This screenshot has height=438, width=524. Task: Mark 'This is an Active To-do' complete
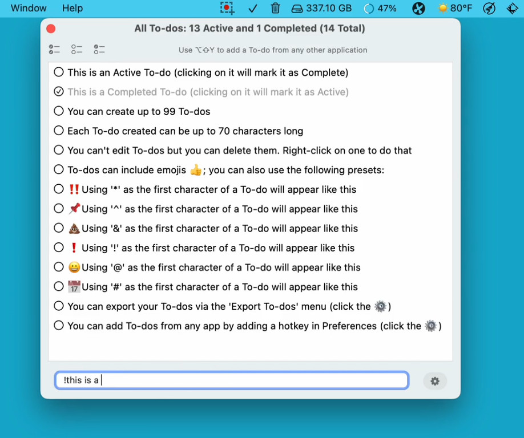(x=59, y=72)
